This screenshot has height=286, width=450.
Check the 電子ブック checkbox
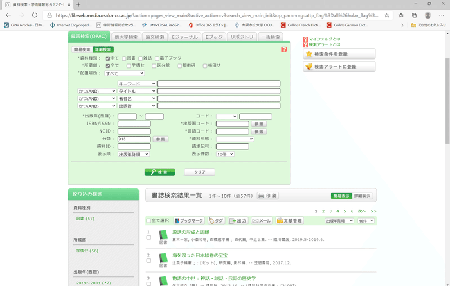pos(157,58)
